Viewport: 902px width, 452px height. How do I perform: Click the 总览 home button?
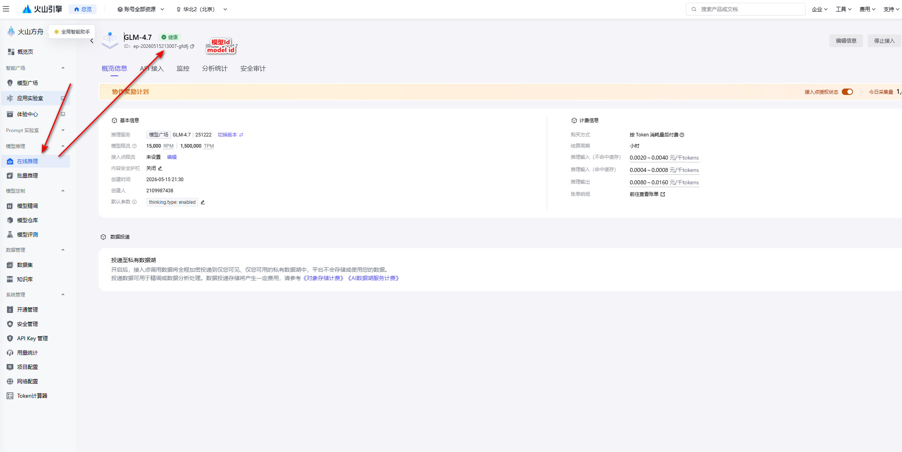point(83,9)
